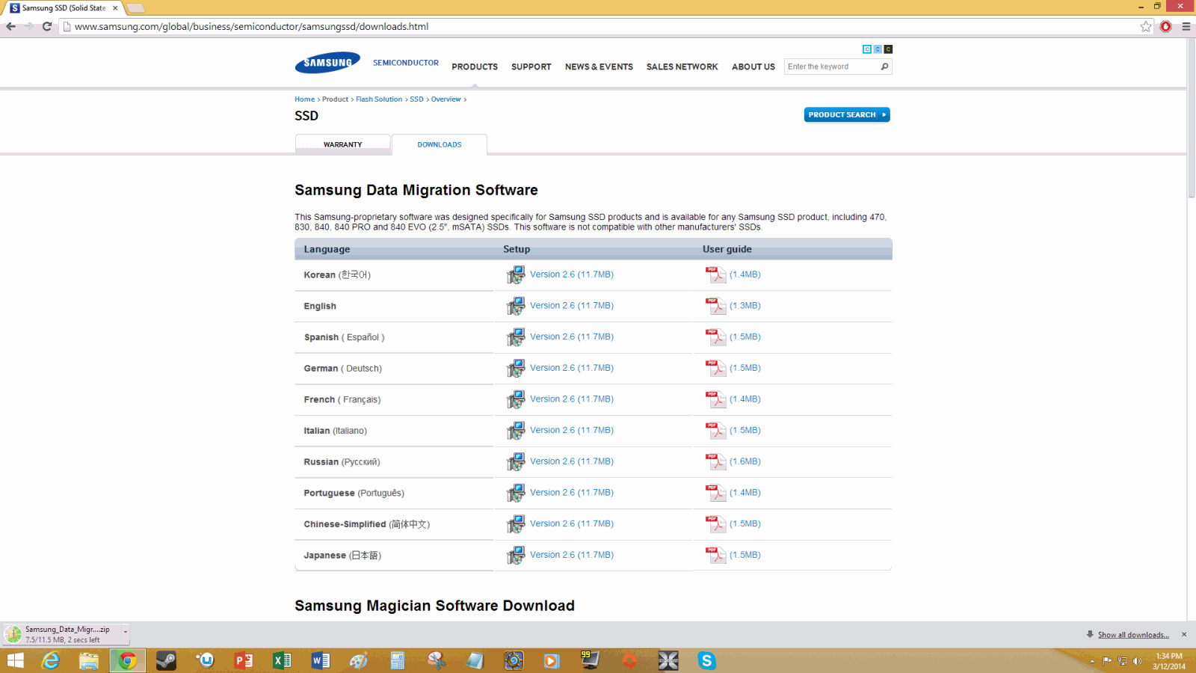Viewport: 1196px width, 673px height.
Task: Open the SUPPORT menu
Action: [x=531, y=67]
